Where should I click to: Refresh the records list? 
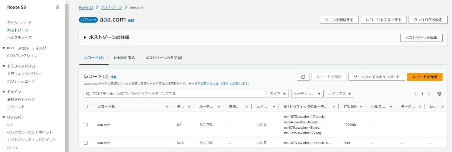[303, 77]
